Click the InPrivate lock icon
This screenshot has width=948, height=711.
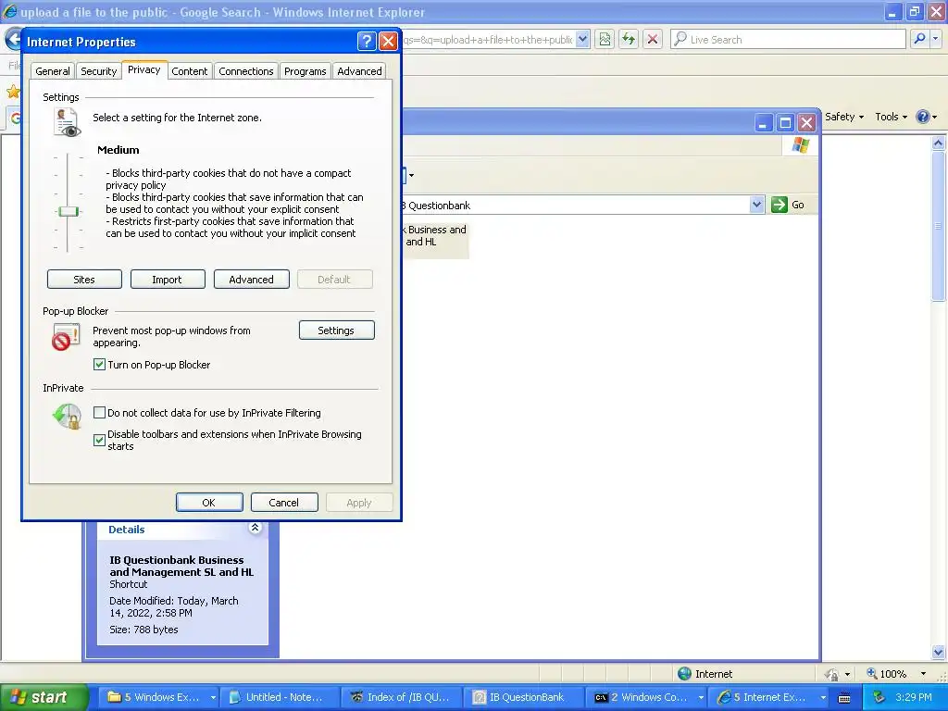67,417
